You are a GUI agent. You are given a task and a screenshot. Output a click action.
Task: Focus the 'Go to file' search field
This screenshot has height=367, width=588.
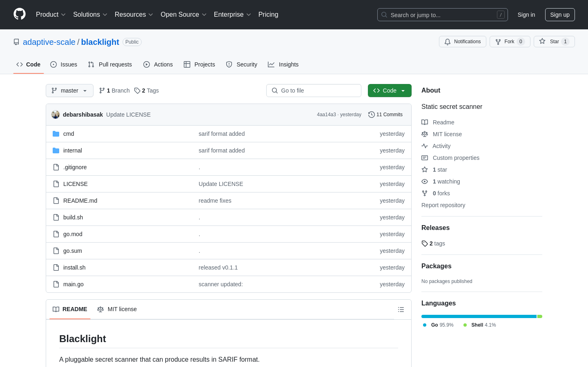coord(314,91)
